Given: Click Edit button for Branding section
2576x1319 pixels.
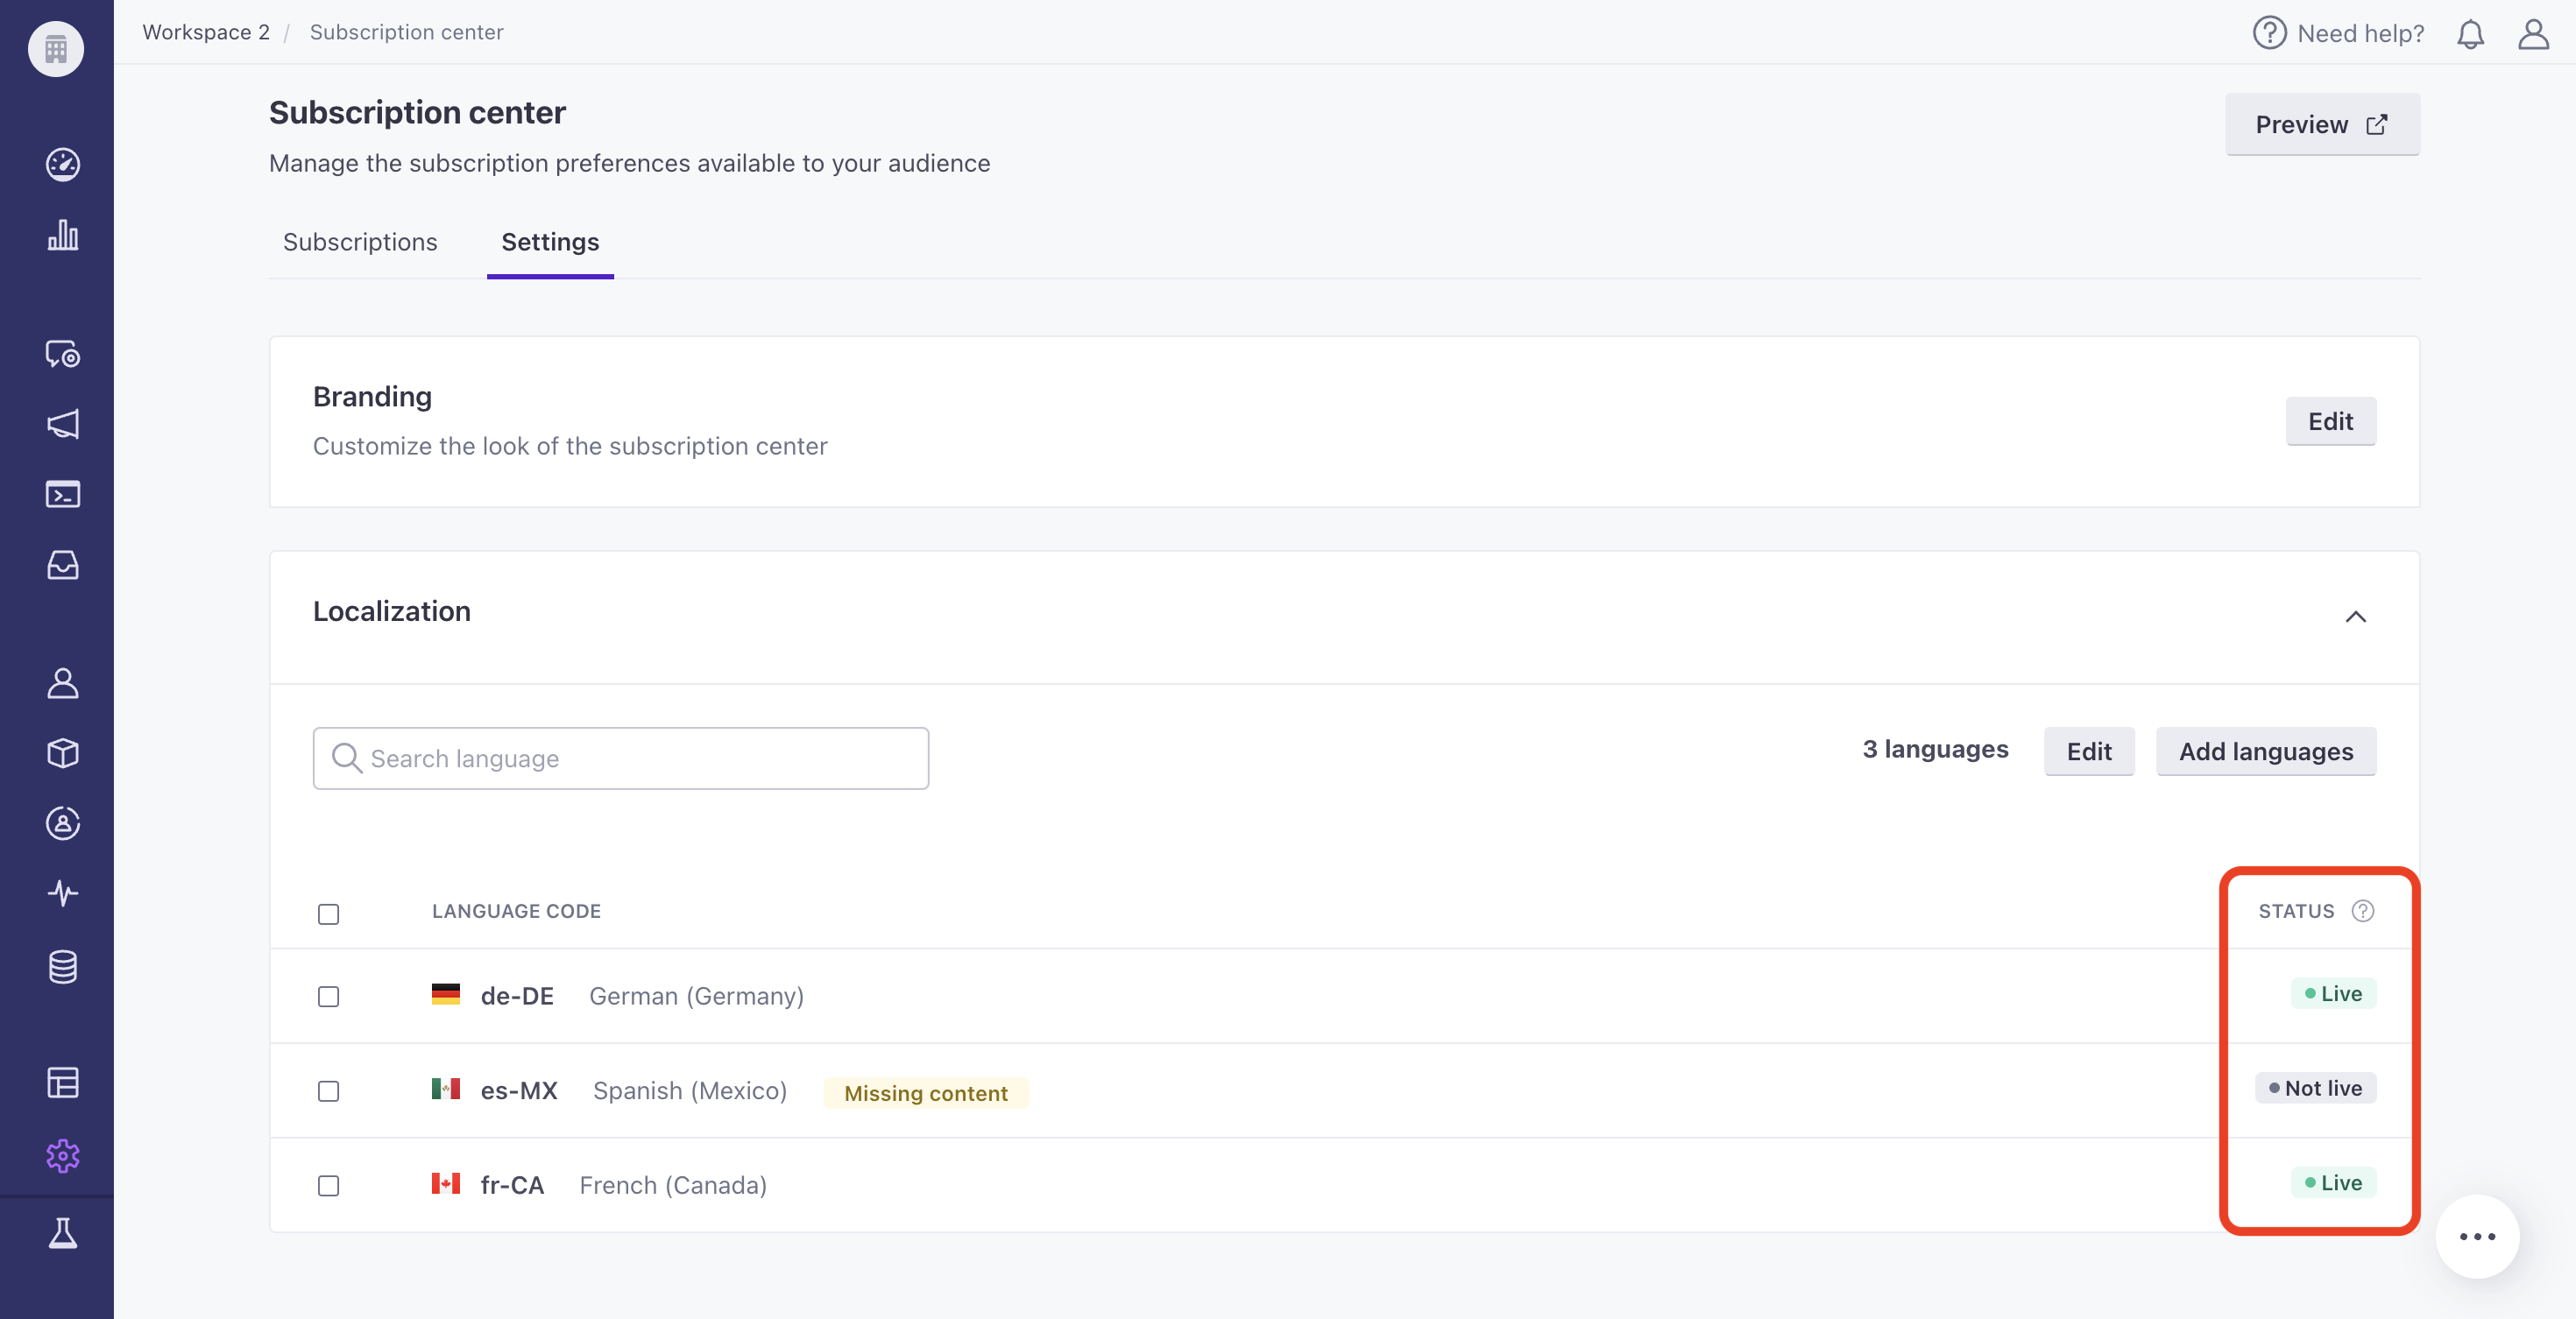Looking at the screenshot, I should click(x=2331, y=420).
